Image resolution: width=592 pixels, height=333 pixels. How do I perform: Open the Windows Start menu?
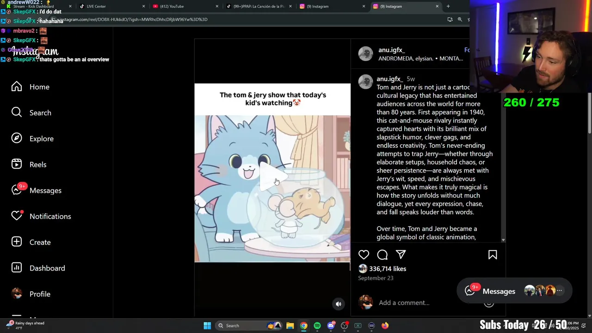[207, 326]
